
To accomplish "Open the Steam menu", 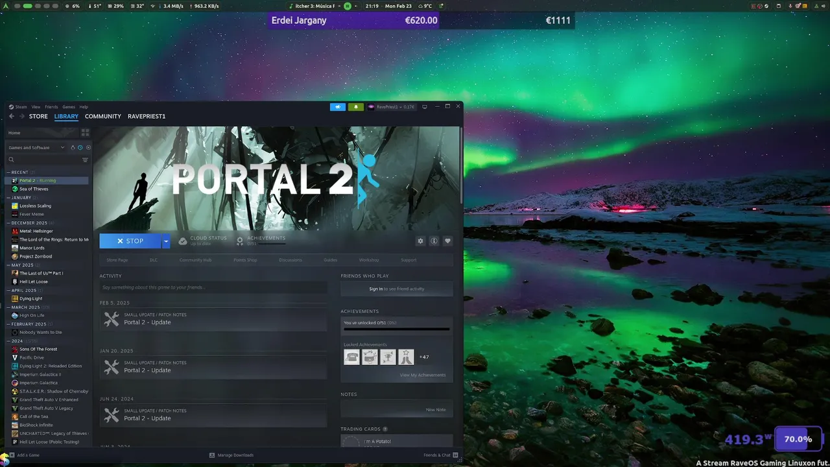I will [21, 106].
